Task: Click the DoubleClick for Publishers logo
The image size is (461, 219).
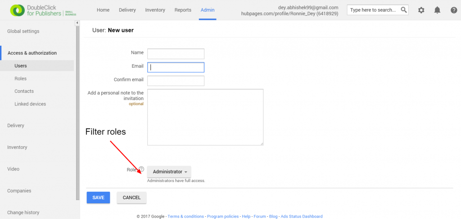Action: 43,10
